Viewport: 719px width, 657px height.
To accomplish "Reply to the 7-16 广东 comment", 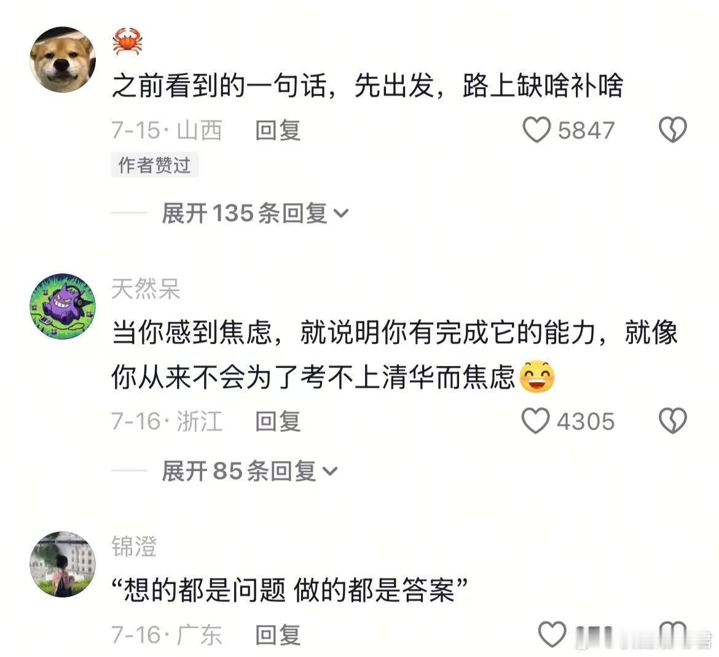I will tap(278, 635).
